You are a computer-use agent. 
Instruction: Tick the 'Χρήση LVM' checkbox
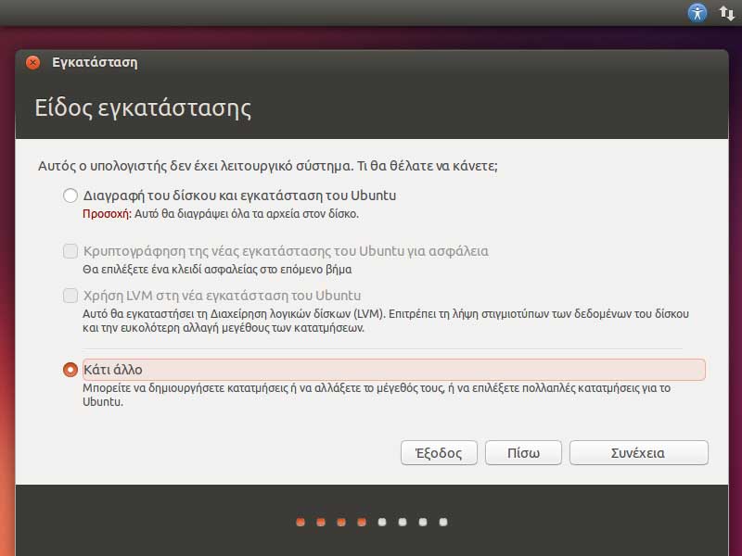(70, 296)
